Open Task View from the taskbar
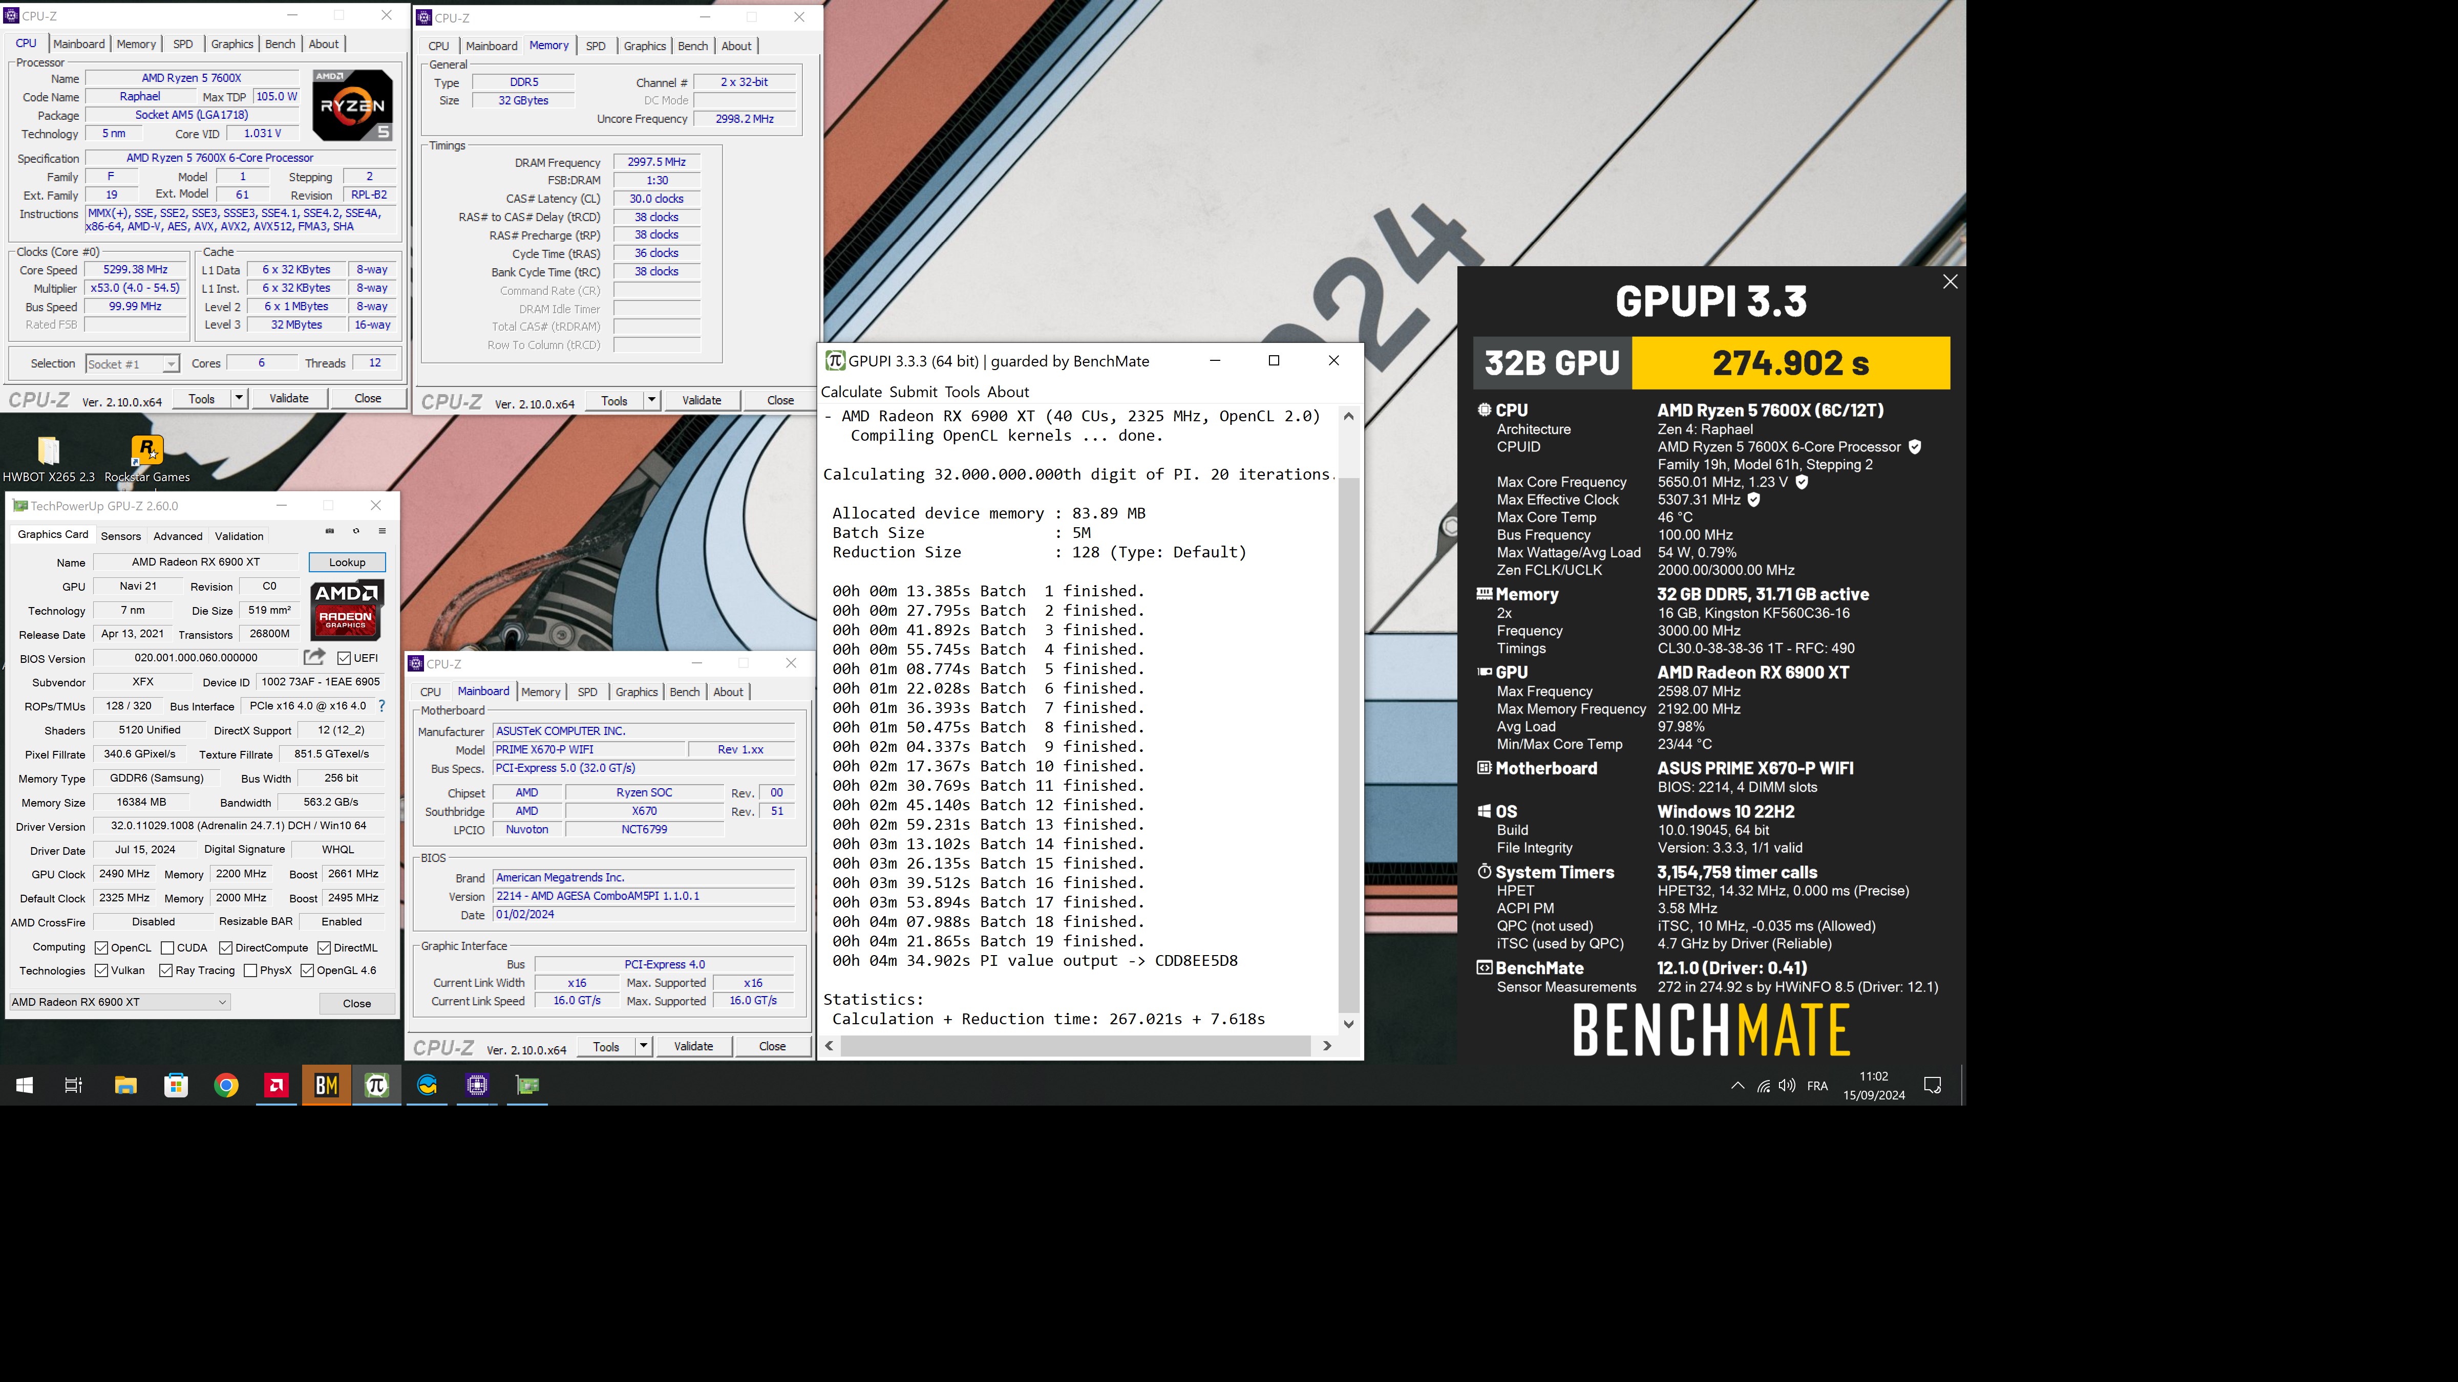2458x1382 pixels. [x=73, y=1085]
